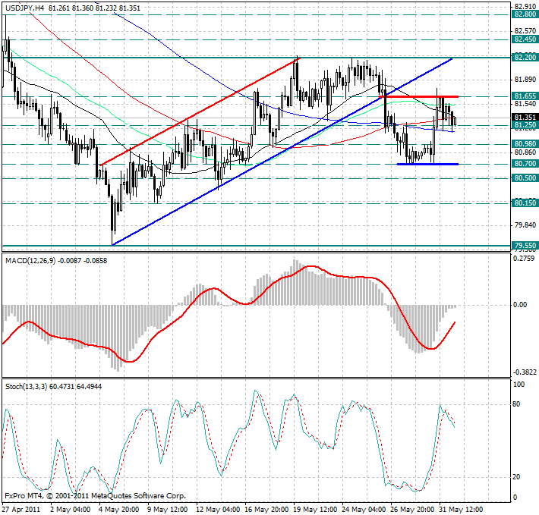Select the 80.700 support level label

click(525, 164)
